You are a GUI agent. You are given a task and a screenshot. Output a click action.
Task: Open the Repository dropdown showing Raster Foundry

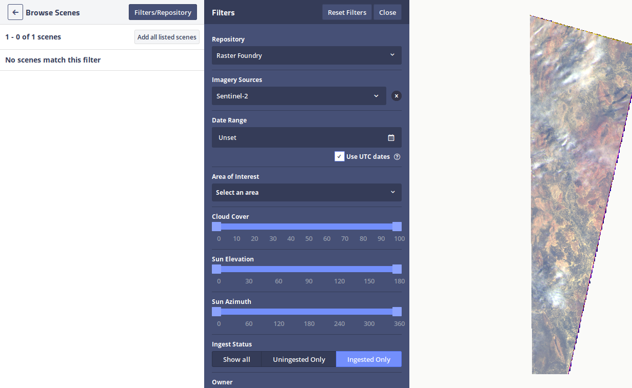click(307, 55)
